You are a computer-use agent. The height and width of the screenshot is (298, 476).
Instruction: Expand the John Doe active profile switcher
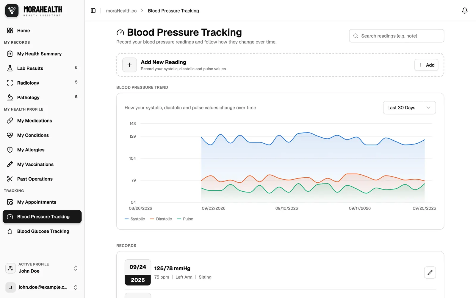coord(76,268)
